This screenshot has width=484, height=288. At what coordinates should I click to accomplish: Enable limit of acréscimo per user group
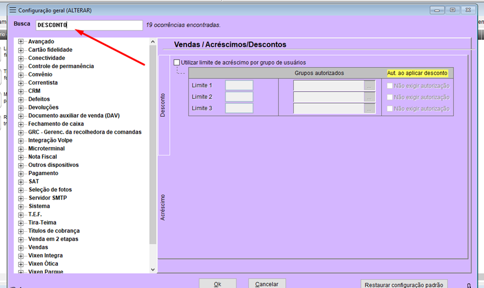coord(176,63)
